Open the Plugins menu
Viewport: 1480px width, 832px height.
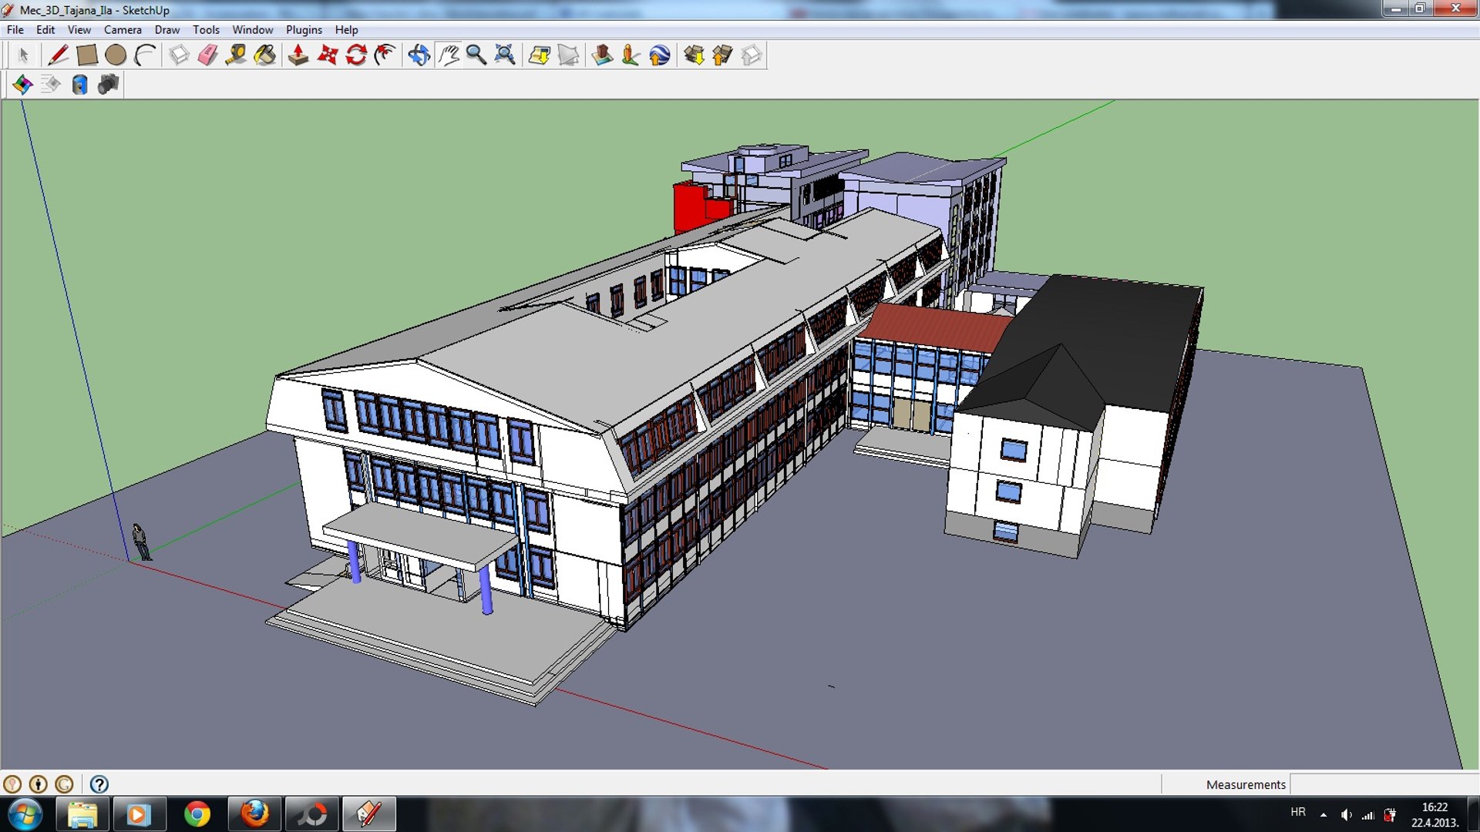[x=304, y=30]
